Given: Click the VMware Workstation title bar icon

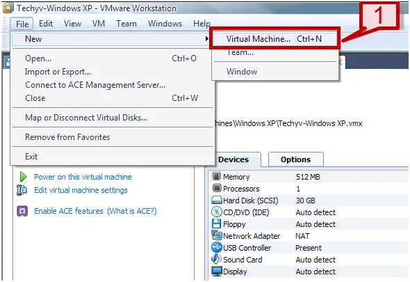Looking at the screenshot, I should (x=8, y=8).
